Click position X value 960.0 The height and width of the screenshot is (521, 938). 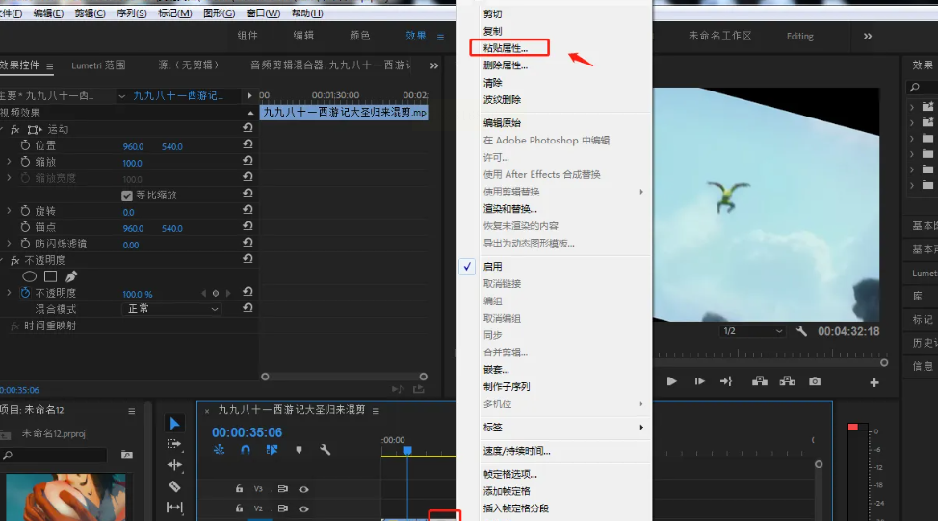[x=133, y=146]
